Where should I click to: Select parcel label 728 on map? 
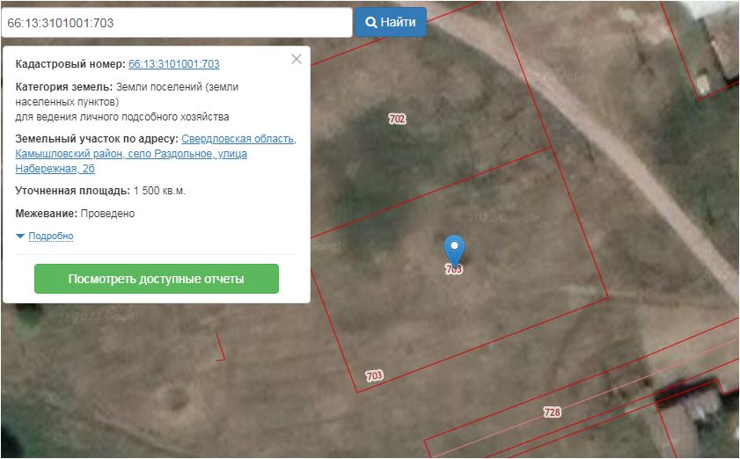tap(552, 412)
